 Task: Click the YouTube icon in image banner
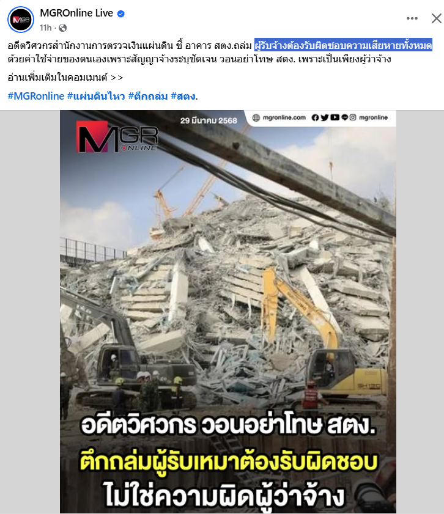coord(335,117)
